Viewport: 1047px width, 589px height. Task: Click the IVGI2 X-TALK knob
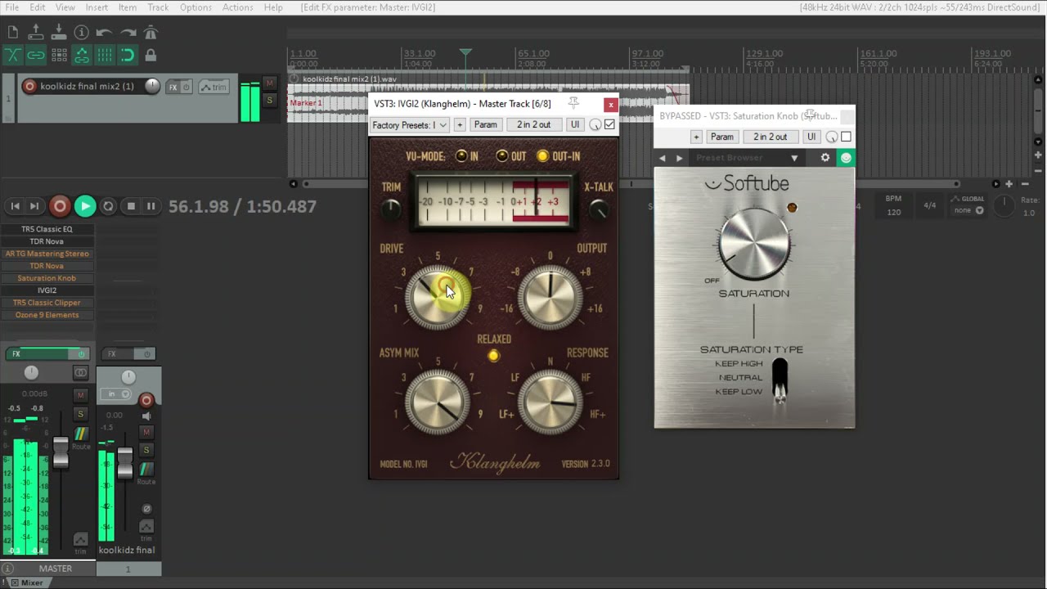tap(599, 209)
